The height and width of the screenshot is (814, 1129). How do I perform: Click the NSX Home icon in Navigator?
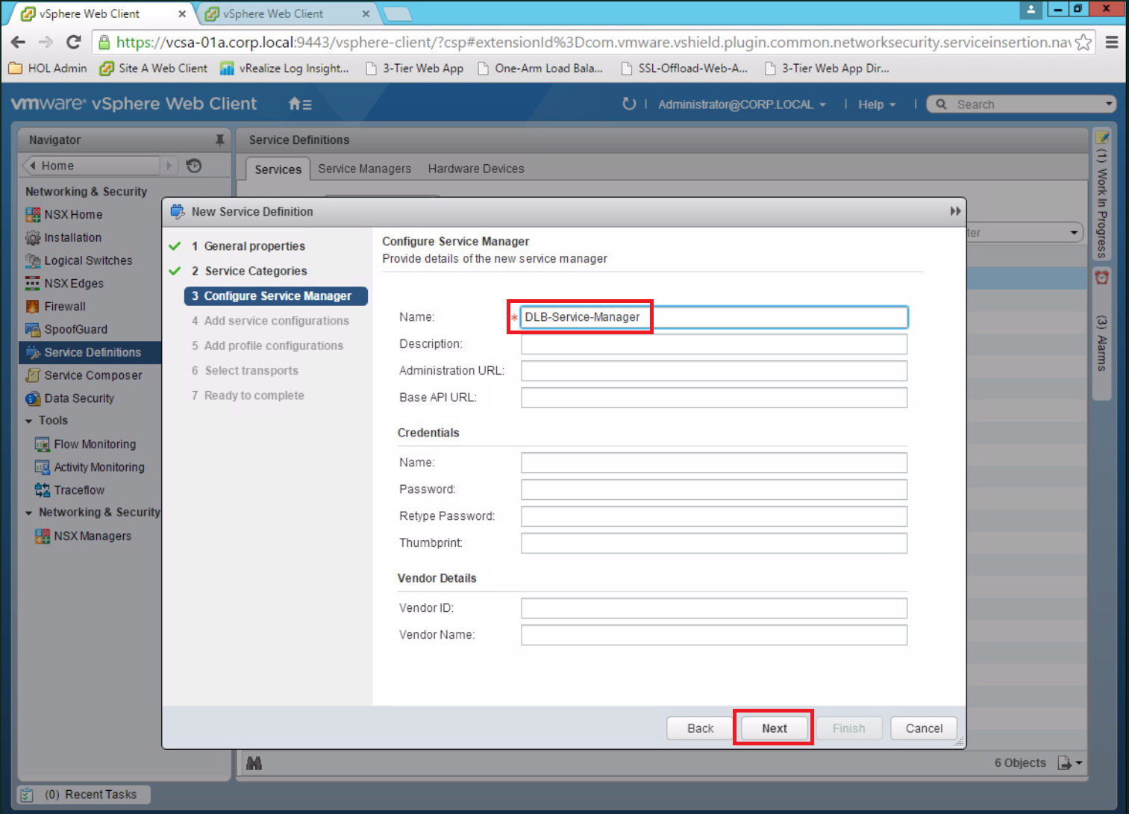33,215
